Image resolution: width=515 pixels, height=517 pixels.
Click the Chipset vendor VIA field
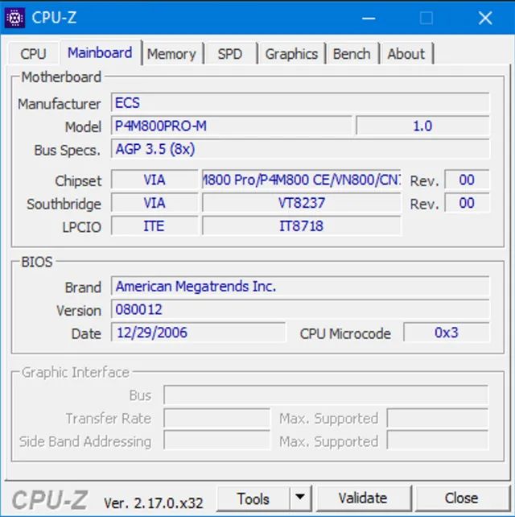pos(154,180)
